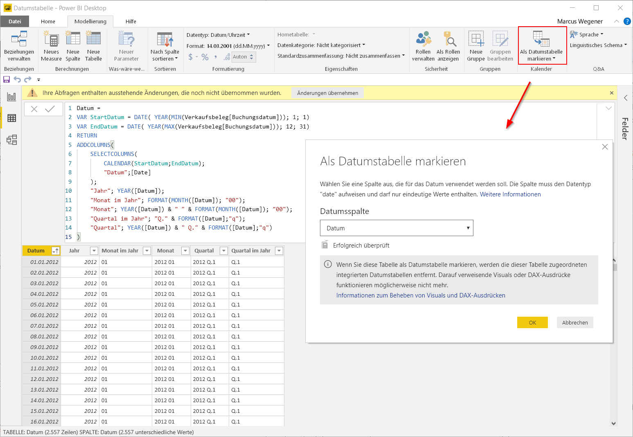This screenshot has width=633, height=437.
Task: Open Nach Spalte sortieren
Action: [165, 46]
